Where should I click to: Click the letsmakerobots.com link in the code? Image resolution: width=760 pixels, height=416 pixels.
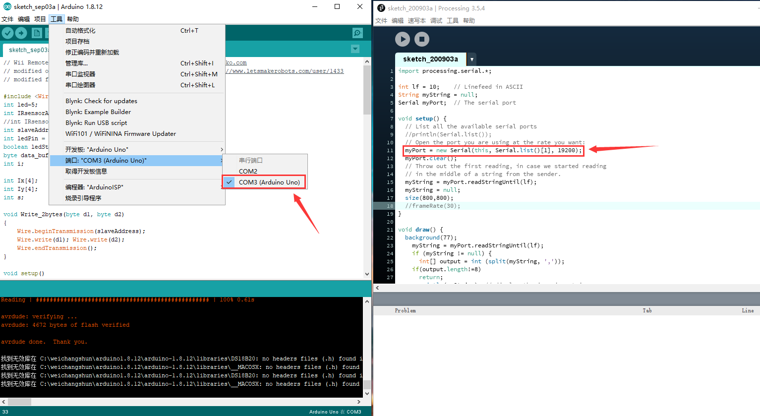coord(285,71)
